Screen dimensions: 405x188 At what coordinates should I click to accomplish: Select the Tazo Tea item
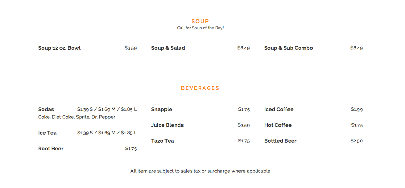pyautogui.click(x=162, y=141)
